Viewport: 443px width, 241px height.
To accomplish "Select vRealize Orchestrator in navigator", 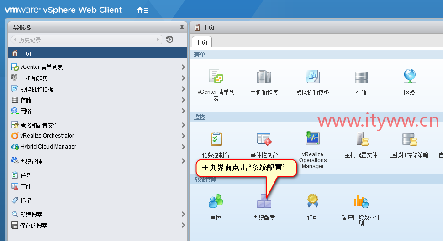I will pos(97,136).
